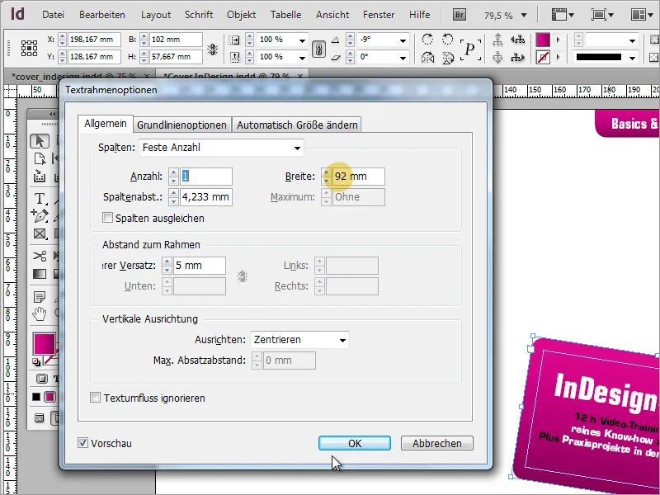Click the OK button
The image size is (660, 495).
pyautogui.click(x=355, y=443)
